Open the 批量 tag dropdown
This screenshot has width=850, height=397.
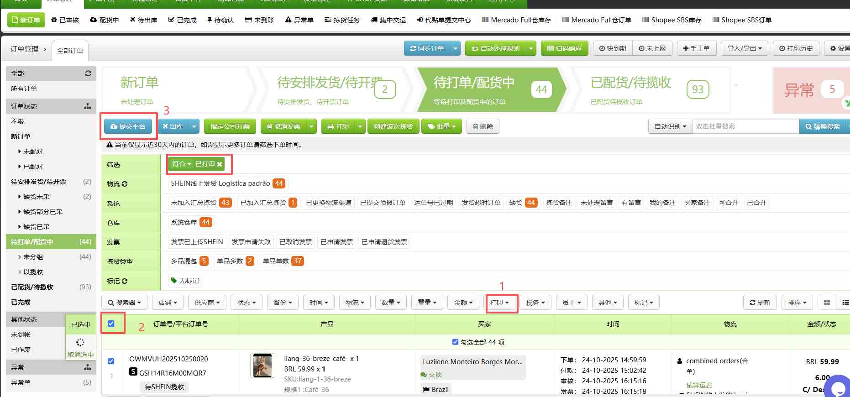coord(441,126)
